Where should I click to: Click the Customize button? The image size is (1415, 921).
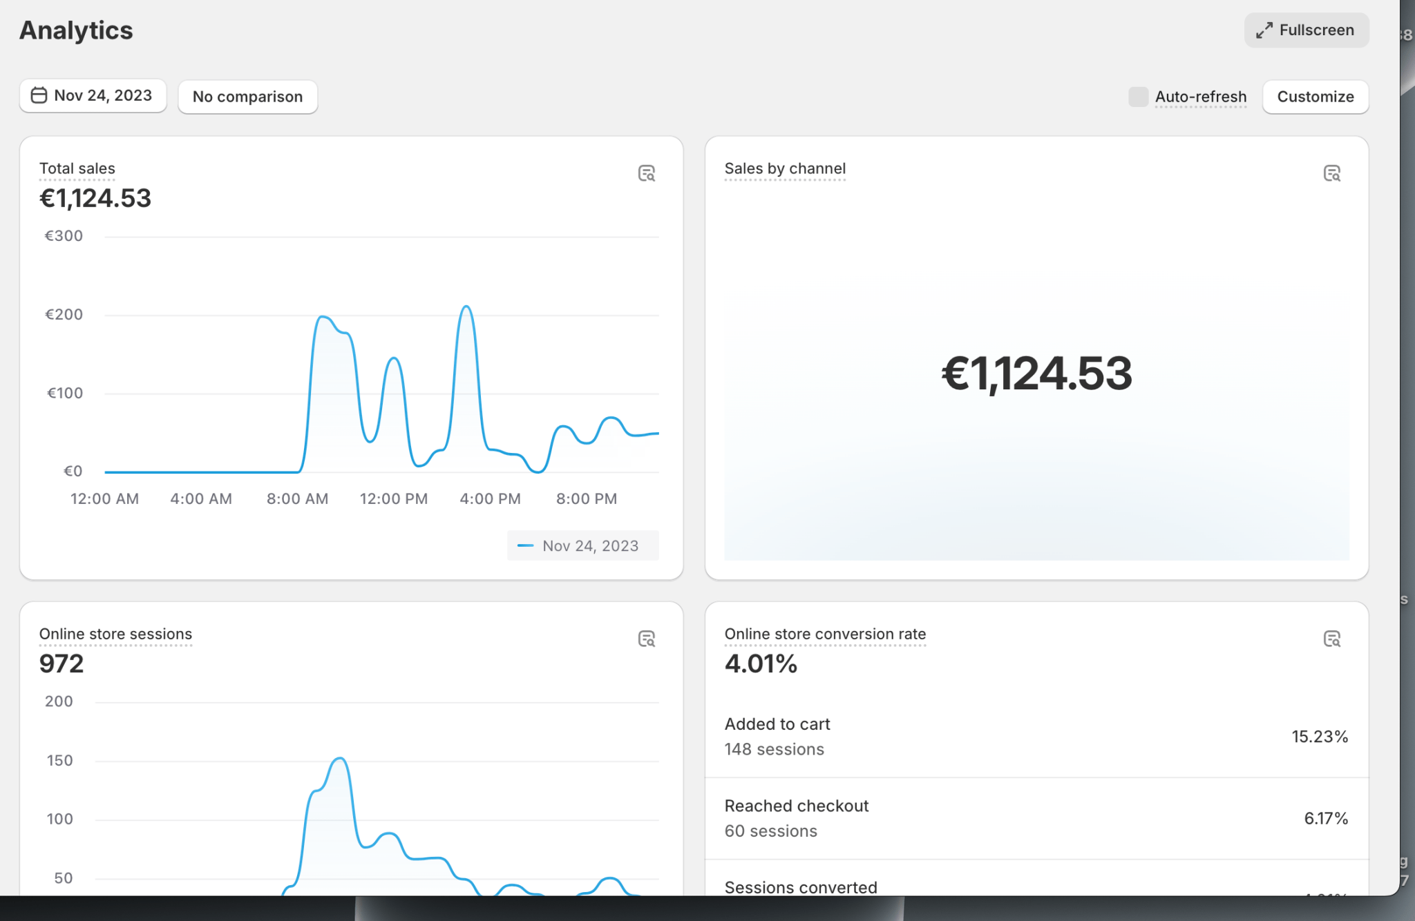coord(1315,97)
